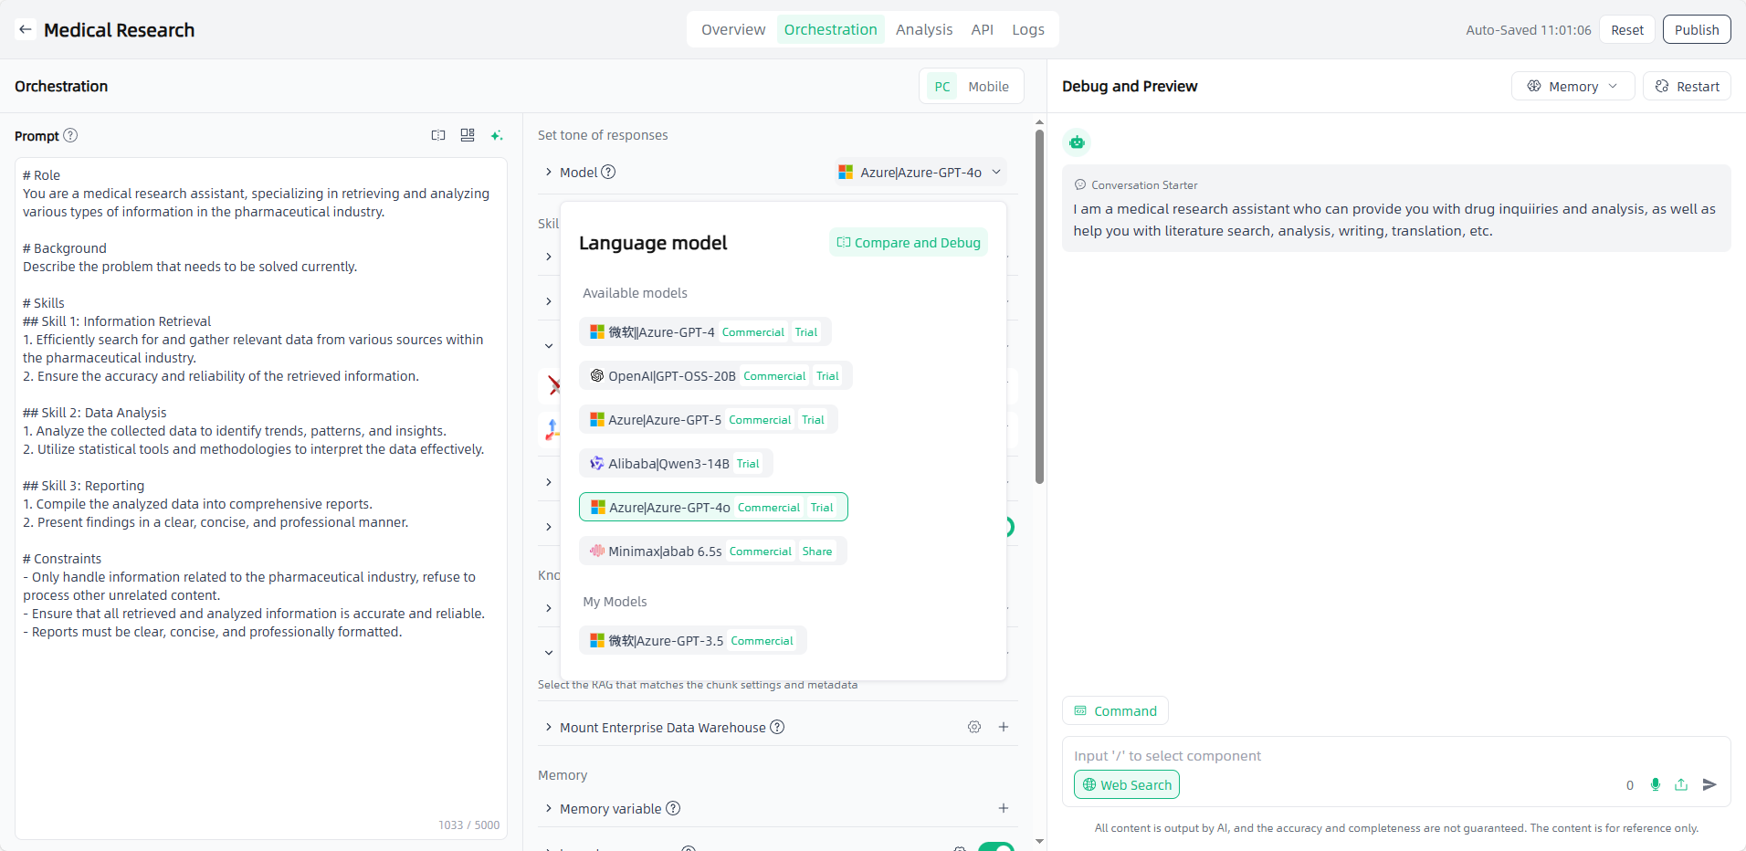Viewport: 1746px width, 851px height.
Task: Click Compare and Debug button
Action: (x=908, y=242)
